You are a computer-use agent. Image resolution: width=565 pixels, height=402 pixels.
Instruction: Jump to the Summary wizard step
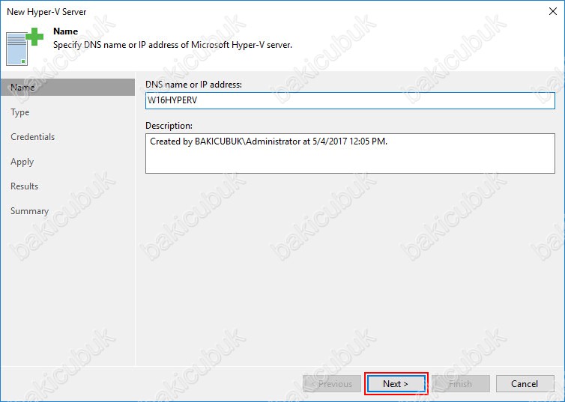29,211
